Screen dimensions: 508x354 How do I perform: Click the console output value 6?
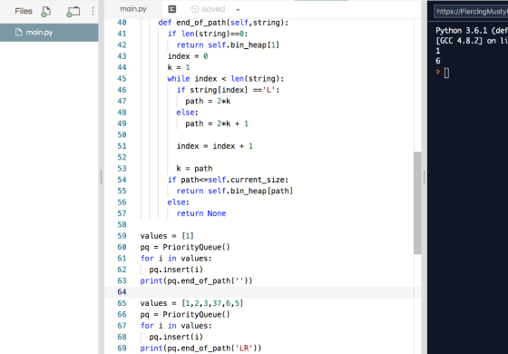click(437, 61)
